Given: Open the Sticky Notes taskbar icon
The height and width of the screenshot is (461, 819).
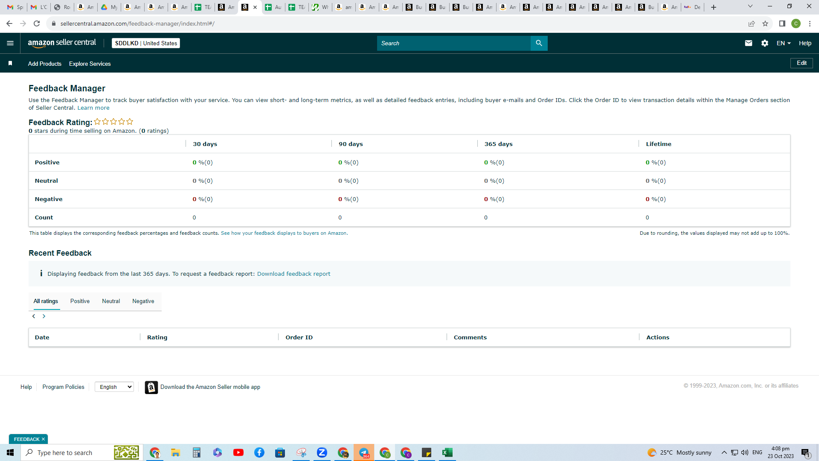Looking at the screenshot, I should click(427, 452).
